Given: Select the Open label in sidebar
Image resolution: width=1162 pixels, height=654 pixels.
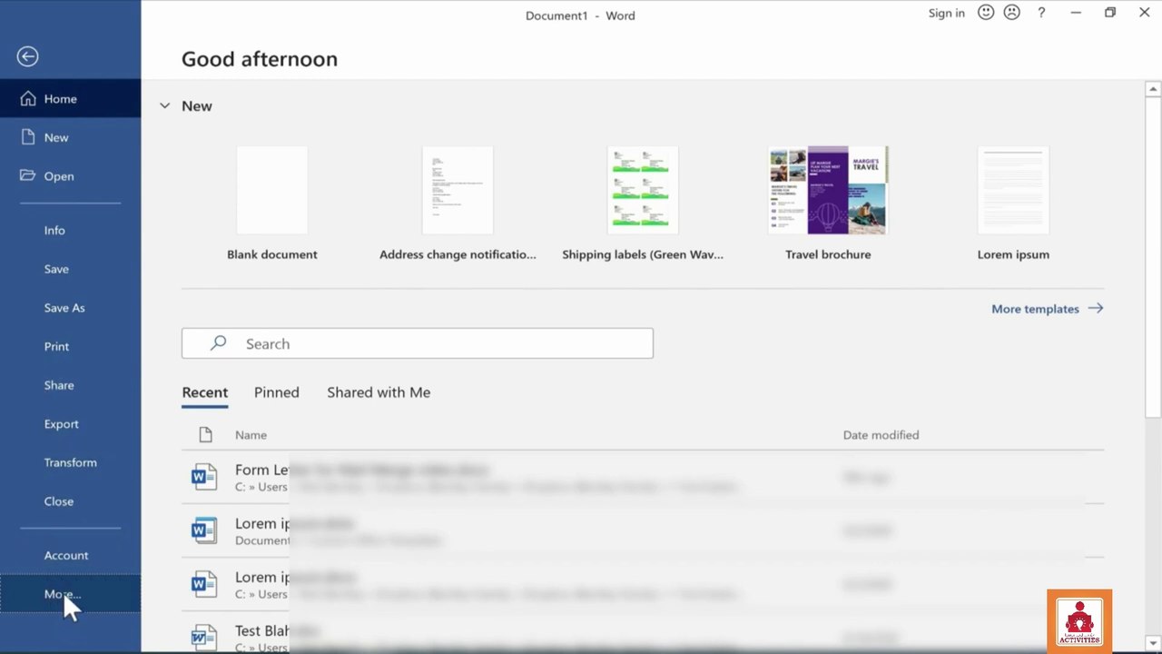Looking at the screenshot, I should pos(59,176).
